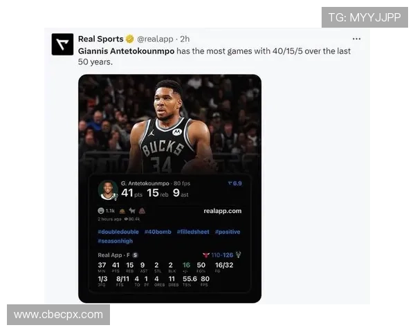This screenshot has width=415, height=332.
Task: Click the Real Sports account name
Action: (x=101, y=39)
